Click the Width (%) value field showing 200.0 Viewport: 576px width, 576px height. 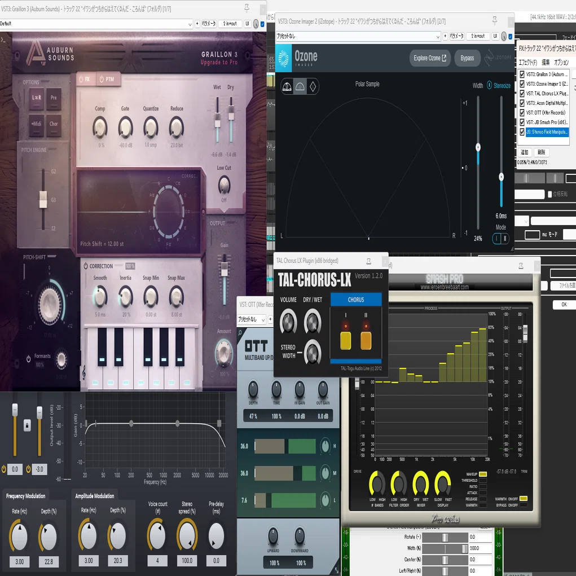[481, 548]
